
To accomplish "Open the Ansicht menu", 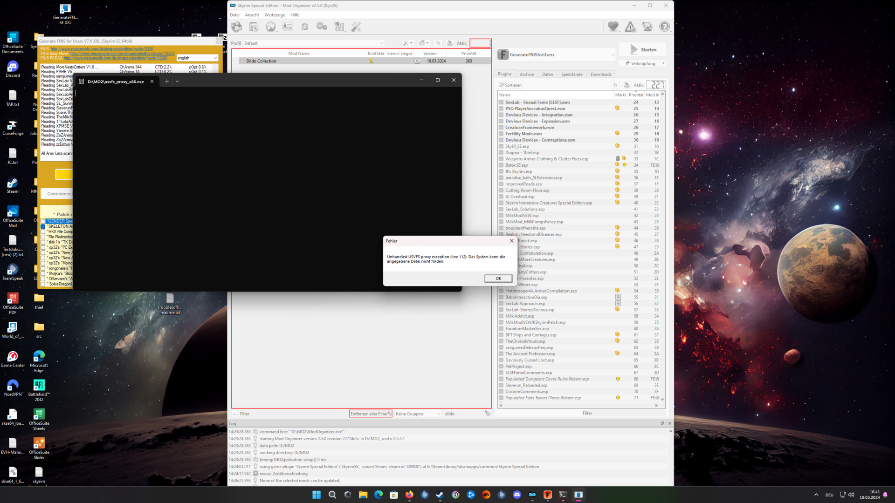I will pos(252,15).
